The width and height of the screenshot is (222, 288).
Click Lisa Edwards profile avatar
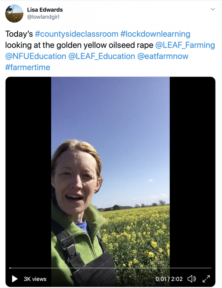pyautogui.click(x=14, y=13)
